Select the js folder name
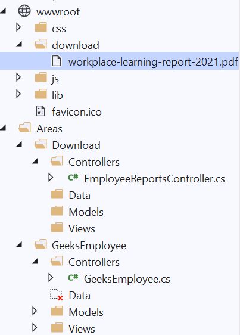Image resolution: width=240 pixels, height=335 pixels. [55, 79]
